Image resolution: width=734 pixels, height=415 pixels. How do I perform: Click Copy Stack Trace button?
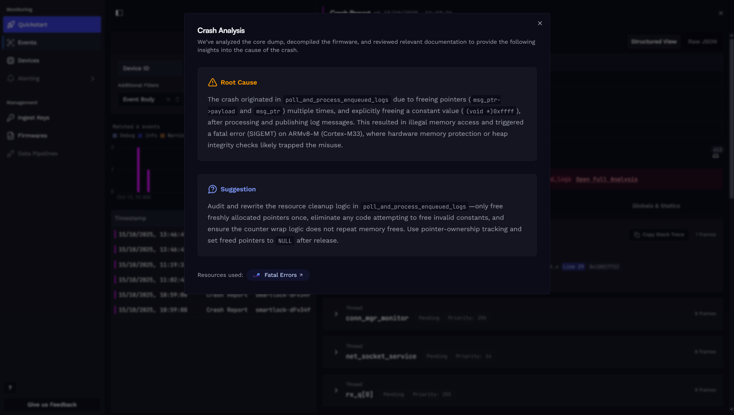[659, 234]
